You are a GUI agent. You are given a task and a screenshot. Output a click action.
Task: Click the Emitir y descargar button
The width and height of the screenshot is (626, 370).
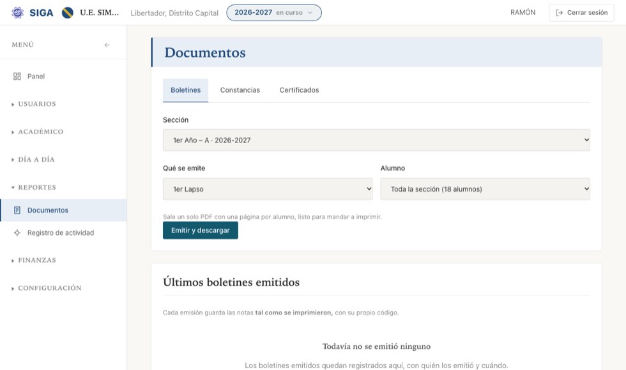coord(201,231)
